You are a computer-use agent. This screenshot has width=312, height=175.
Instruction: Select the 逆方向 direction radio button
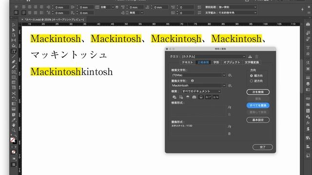tap(252, 81)
